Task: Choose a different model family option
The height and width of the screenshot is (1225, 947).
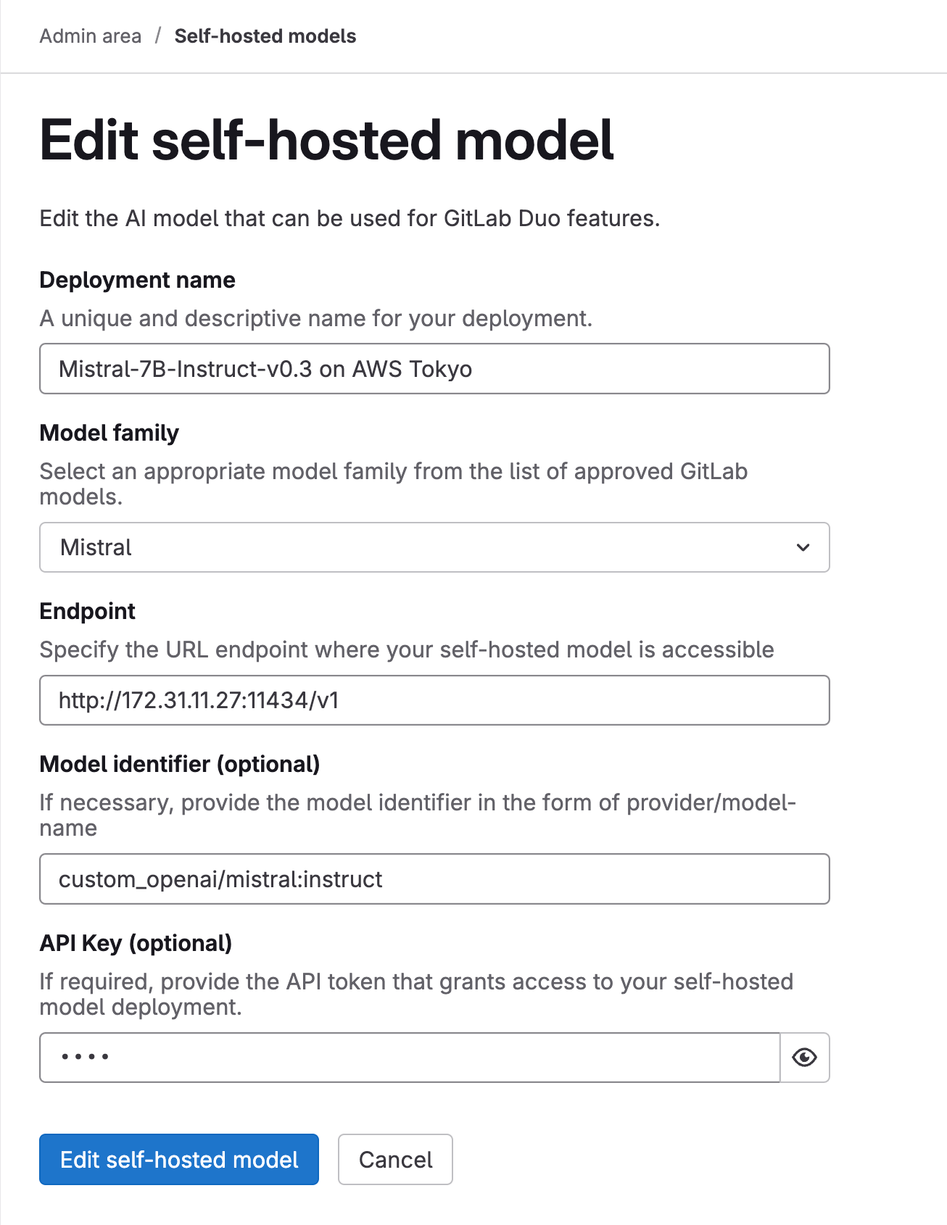Action: [x=434, y=548]
